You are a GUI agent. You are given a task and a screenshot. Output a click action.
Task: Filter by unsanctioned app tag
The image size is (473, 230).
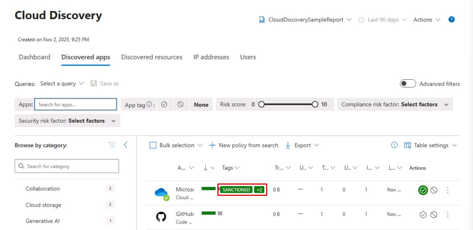click(180, 105)
